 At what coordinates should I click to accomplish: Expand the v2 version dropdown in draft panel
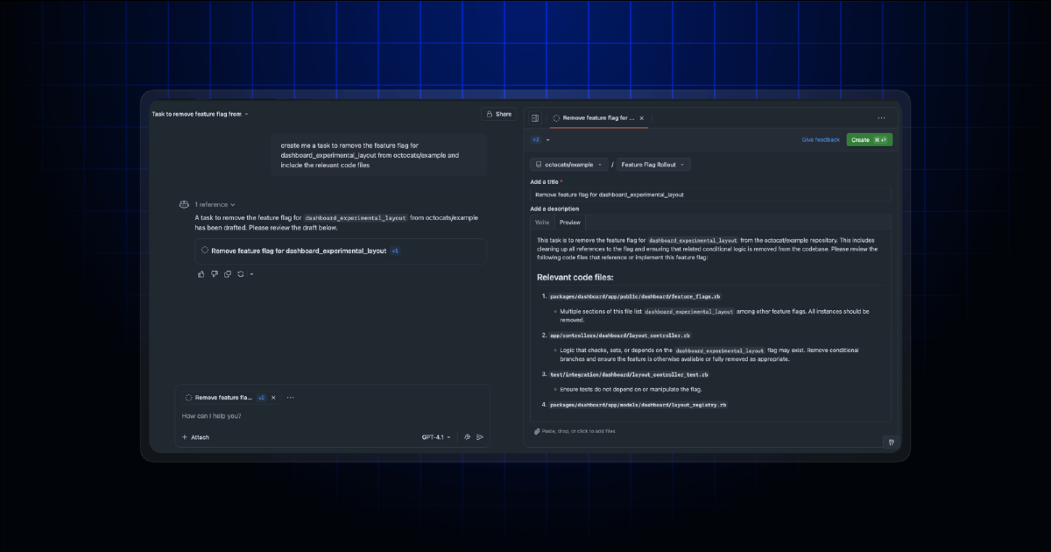540,140
